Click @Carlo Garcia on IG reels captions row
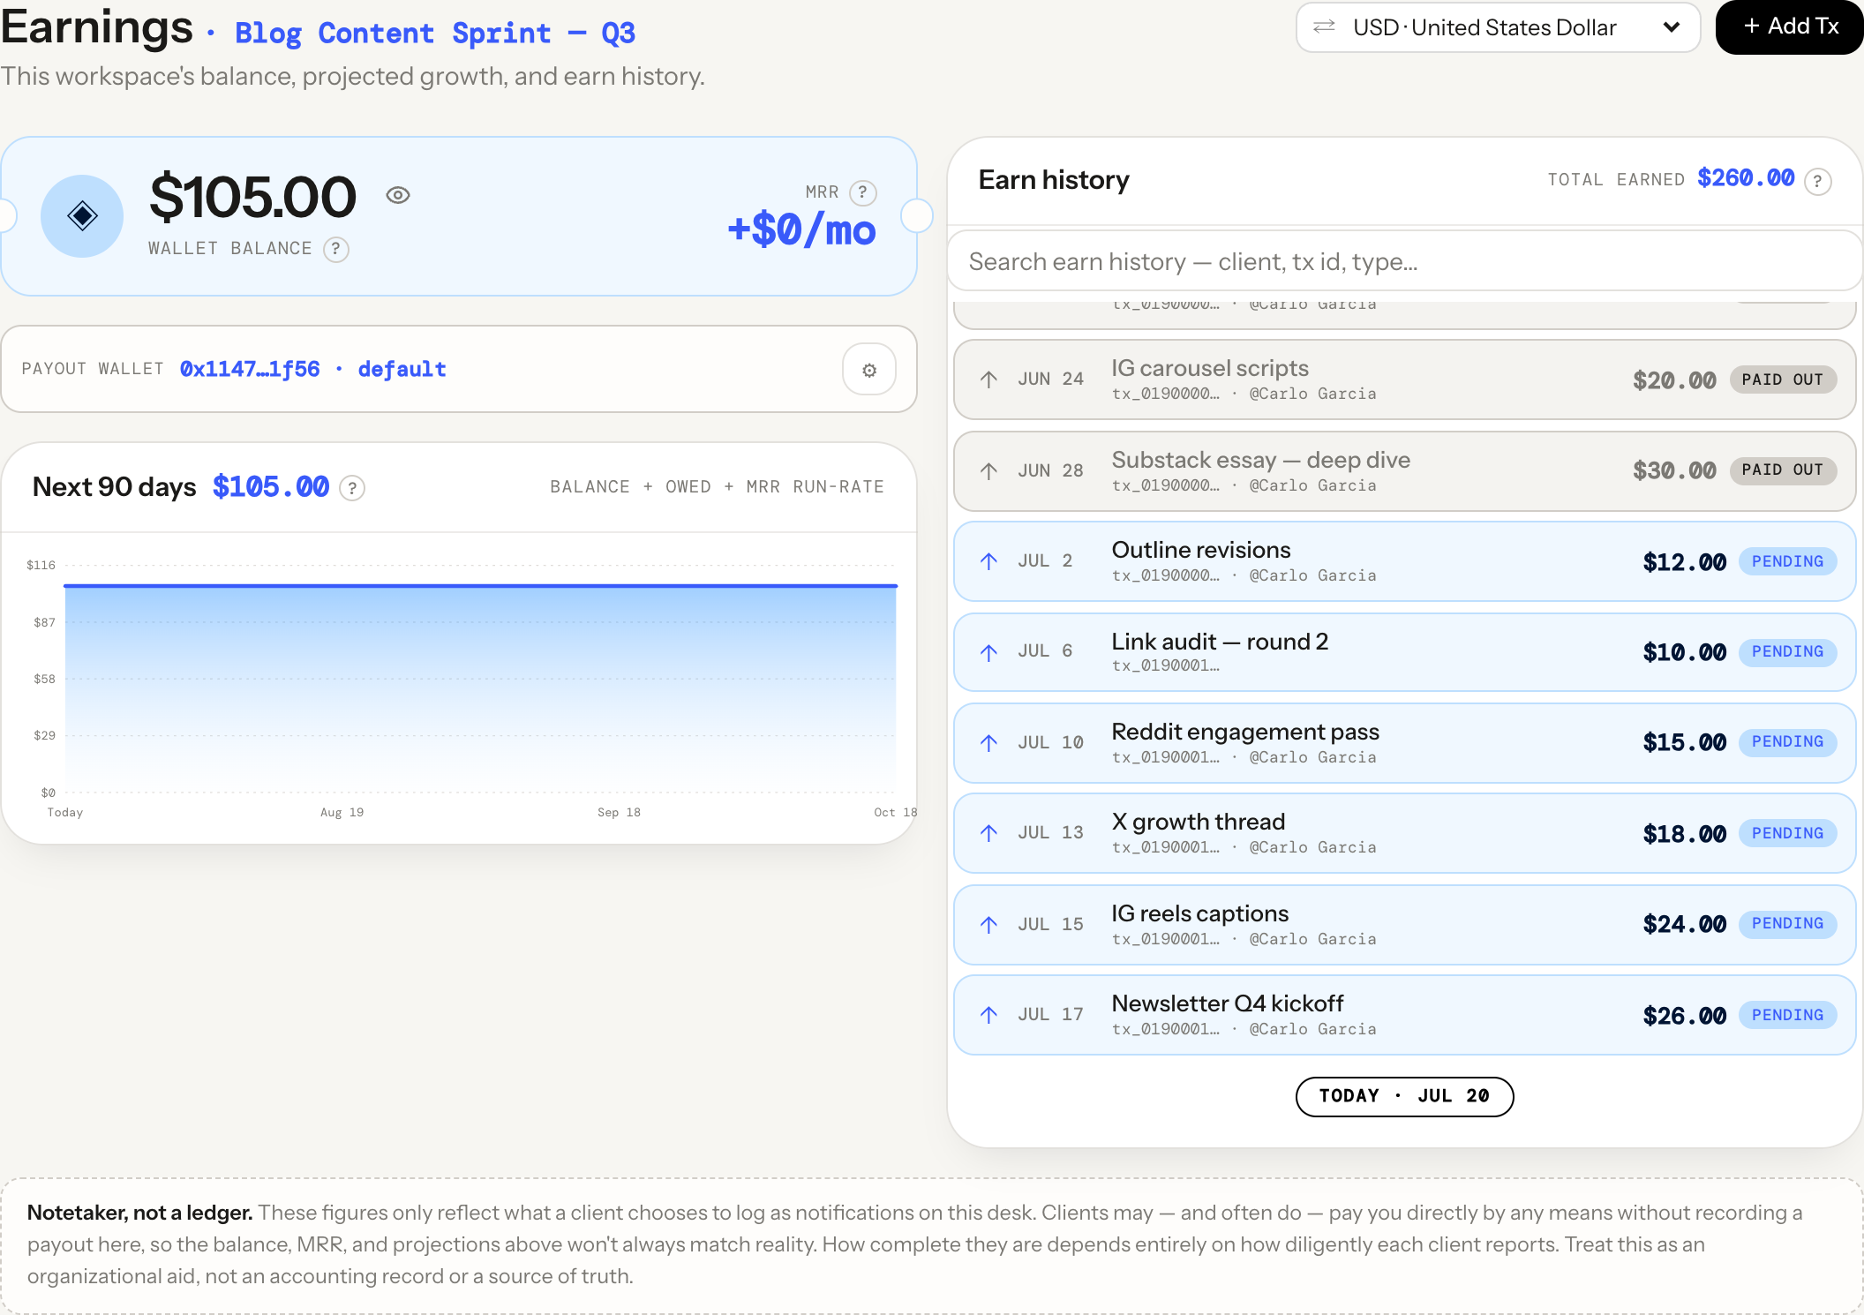The width and height of the screenshot is (1864, 1315). coord(1312,939)
